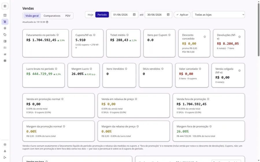Click info icon beside 'Atualizado às 19:13:39'
This screenshot has width=260, height=162.
[47, 22]
